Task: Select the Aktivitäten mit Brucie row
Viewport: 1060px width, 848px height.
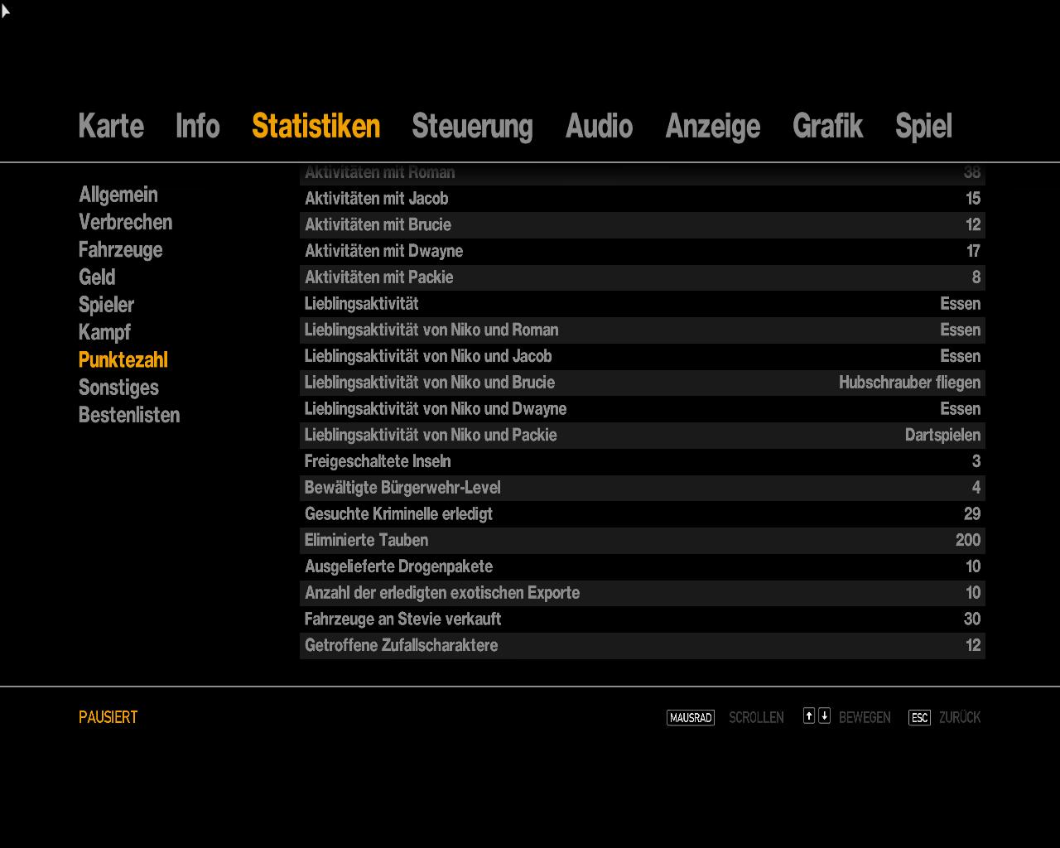Action: [643, 225]
